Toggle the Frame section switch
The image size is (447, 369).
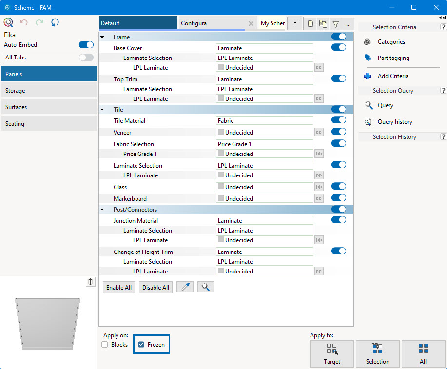coord(339,37)
